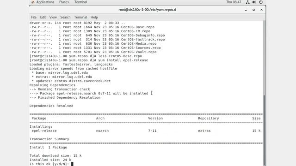The height and width of the screenshot is (166, 296).
Task: Click the terminal vertical scrollbar thumb
Action: [x=264, y=130]
